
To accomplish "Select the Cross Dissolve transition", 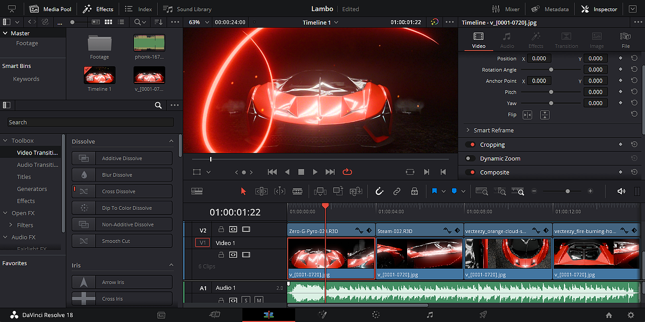I will [x=122, y=192].
